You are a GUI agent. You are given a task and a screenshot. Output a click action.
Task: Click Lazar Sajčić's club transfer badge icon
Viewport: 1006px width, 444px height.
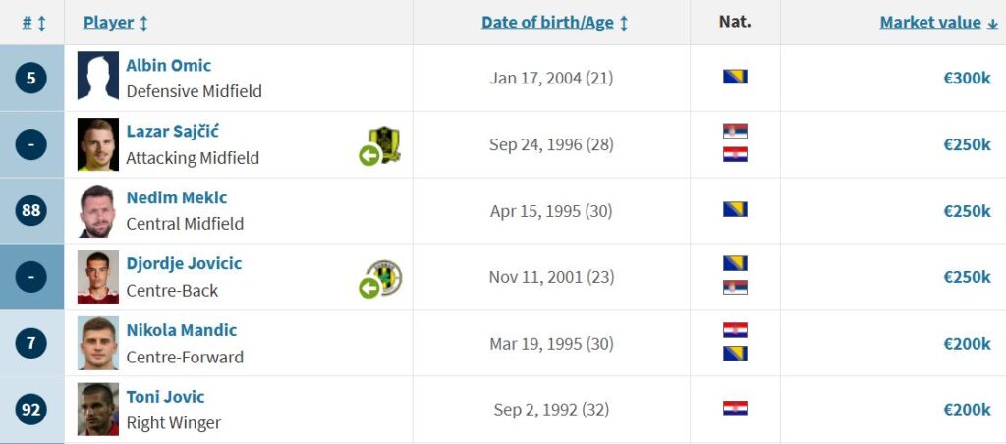click(380, 145)
